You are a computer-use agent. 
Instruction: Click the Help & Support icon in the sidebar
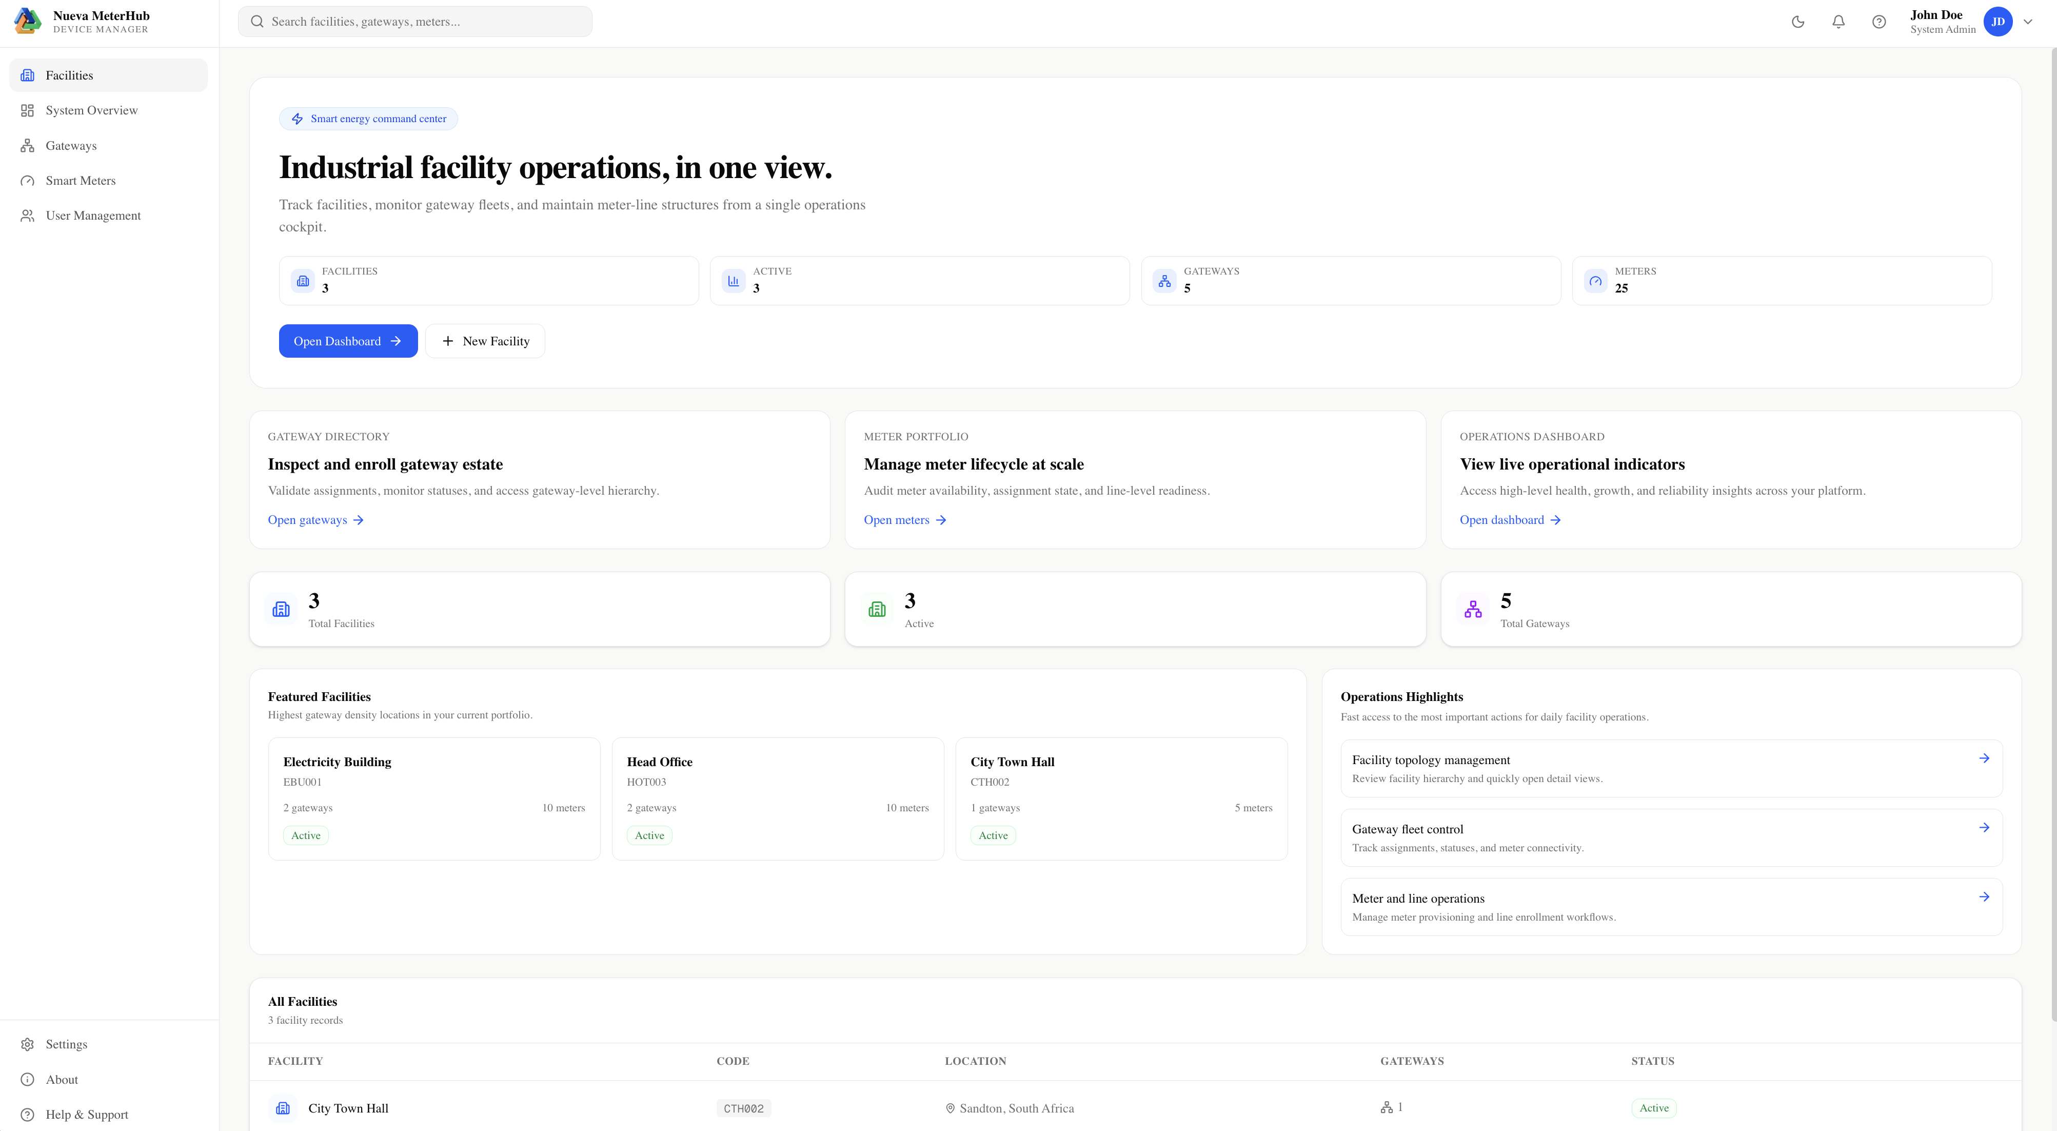27,1114
